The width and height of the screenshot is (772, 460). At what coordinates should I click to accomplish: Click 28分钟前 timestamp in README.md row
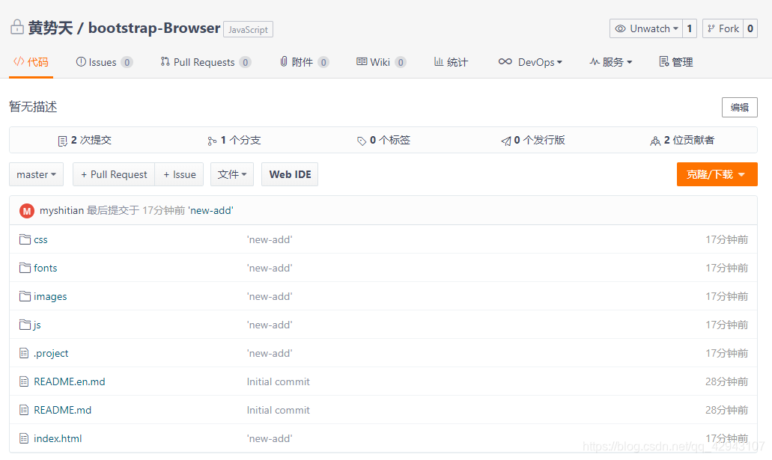pyautogui.click(x=727, y=410)
